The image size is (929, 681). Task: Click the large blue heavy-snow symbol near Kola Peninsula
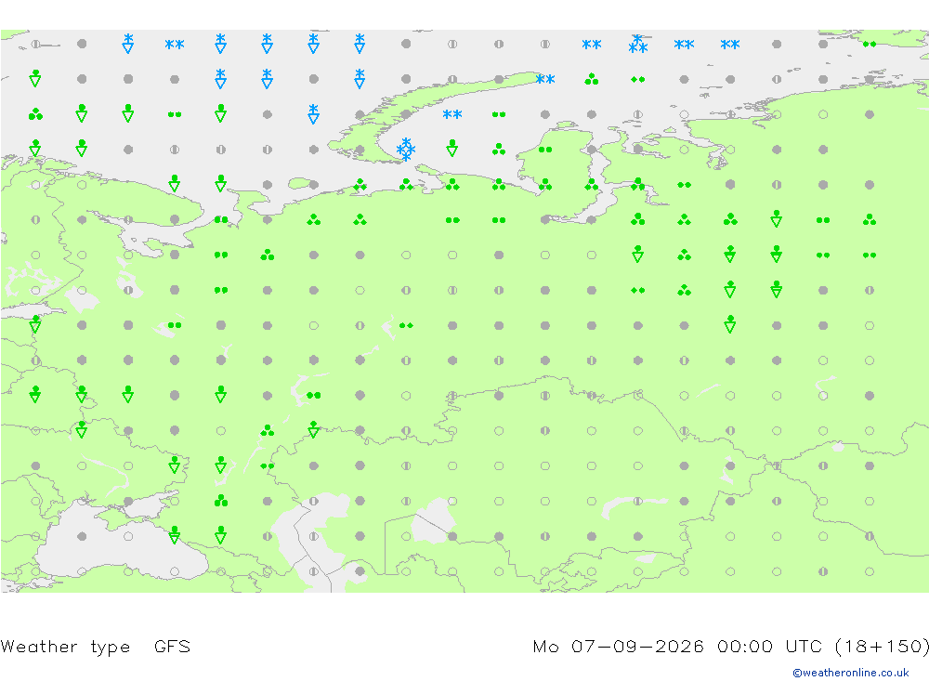coord(406,150)
